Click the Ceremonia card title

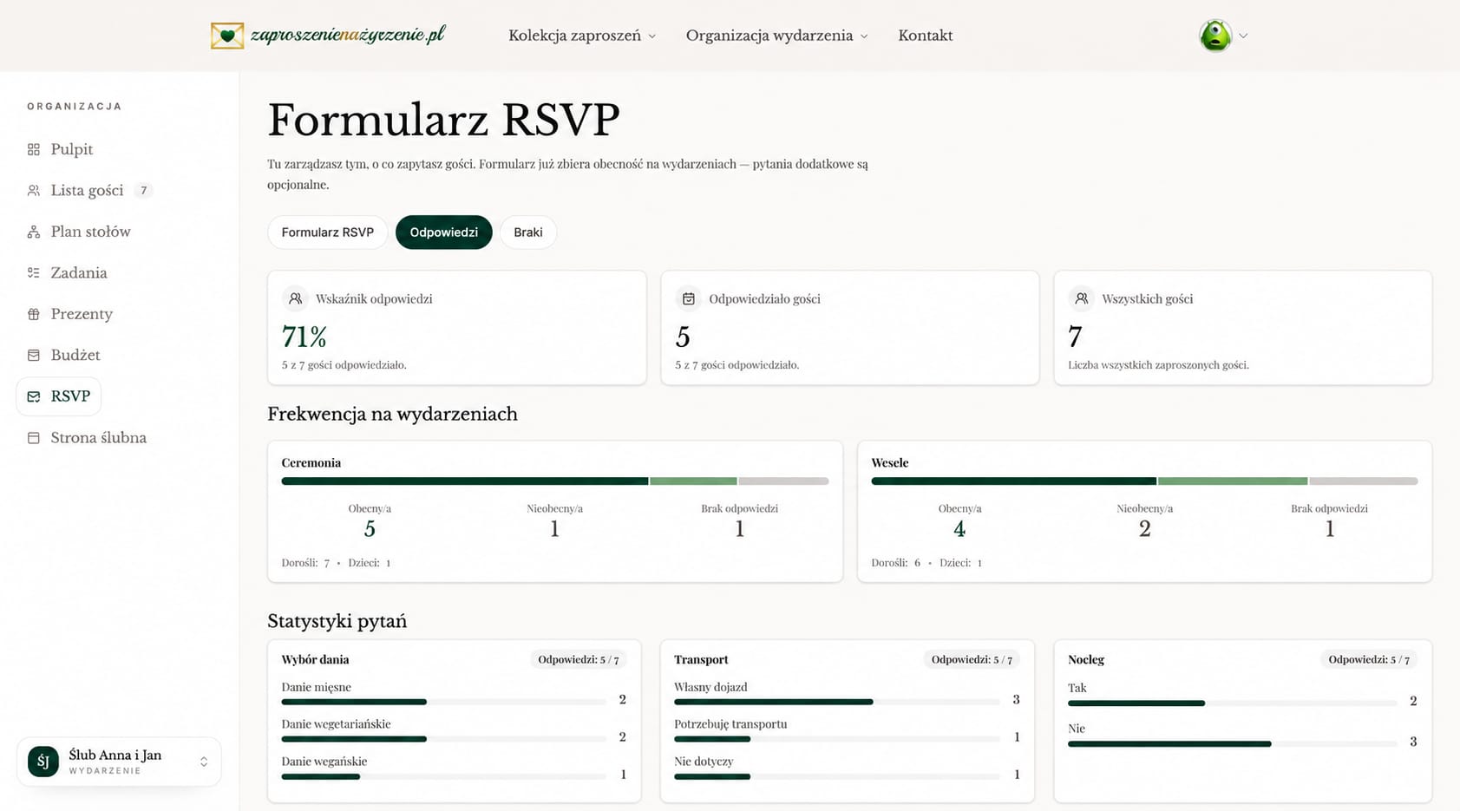tap(311, 463)
